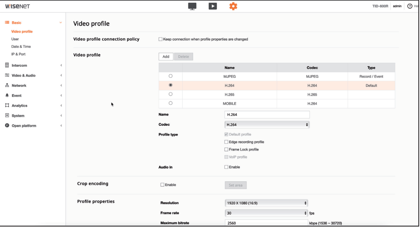This screenshot has height=227, width=420.
Task: Click the Analytics icon in sidebar
Action: tap(7, 106)
